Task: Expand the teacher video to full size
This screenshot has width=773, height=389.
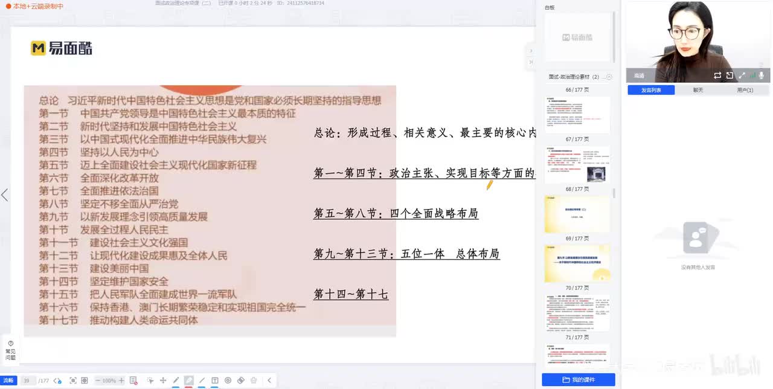Action: point(742,76)
